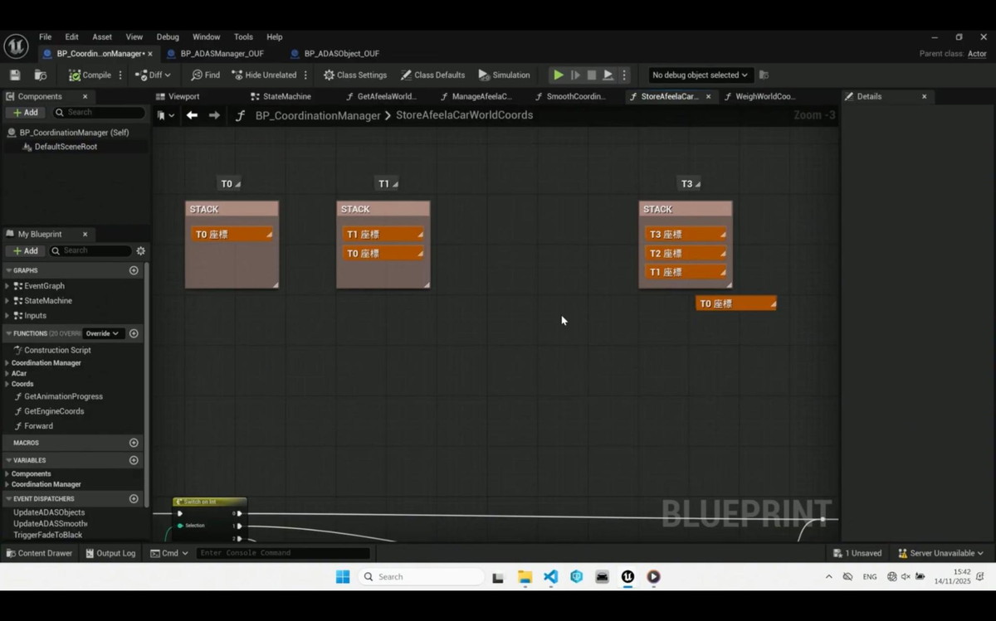The width and height of the screenshot is (996, 621).
Task: Open the debug object selector dropdown
Action: click(x=699, y=75)
